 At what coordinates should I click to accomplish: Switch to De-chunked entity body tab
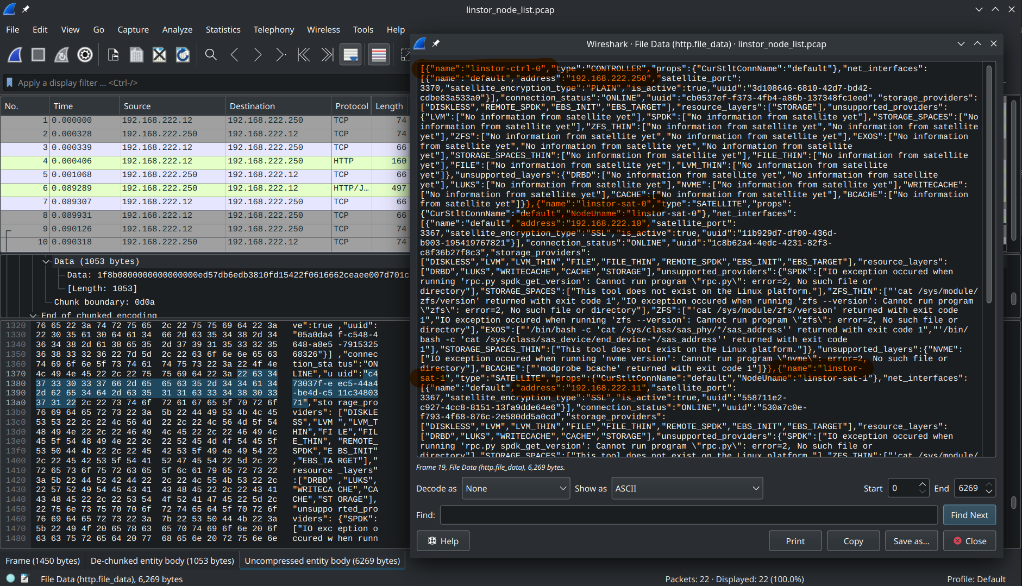tap(162, 560)
